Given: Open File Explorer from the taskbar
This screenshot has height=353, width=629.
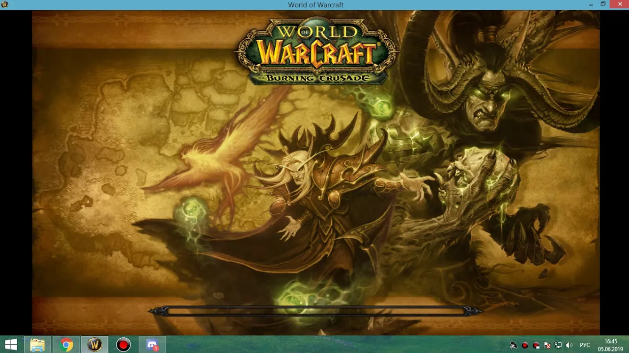Looking at the screenshot, I should click(37, 345).
